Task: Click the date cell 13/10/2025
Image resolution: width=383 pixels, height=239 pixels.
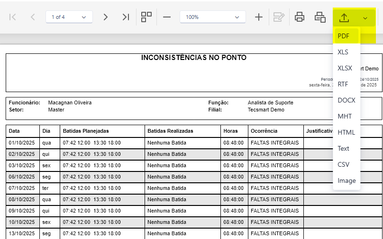Action: pyautogui.click(x=22, y=233)
